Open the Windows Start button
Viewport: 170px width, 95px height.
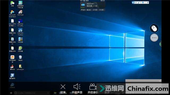[11, 93]
